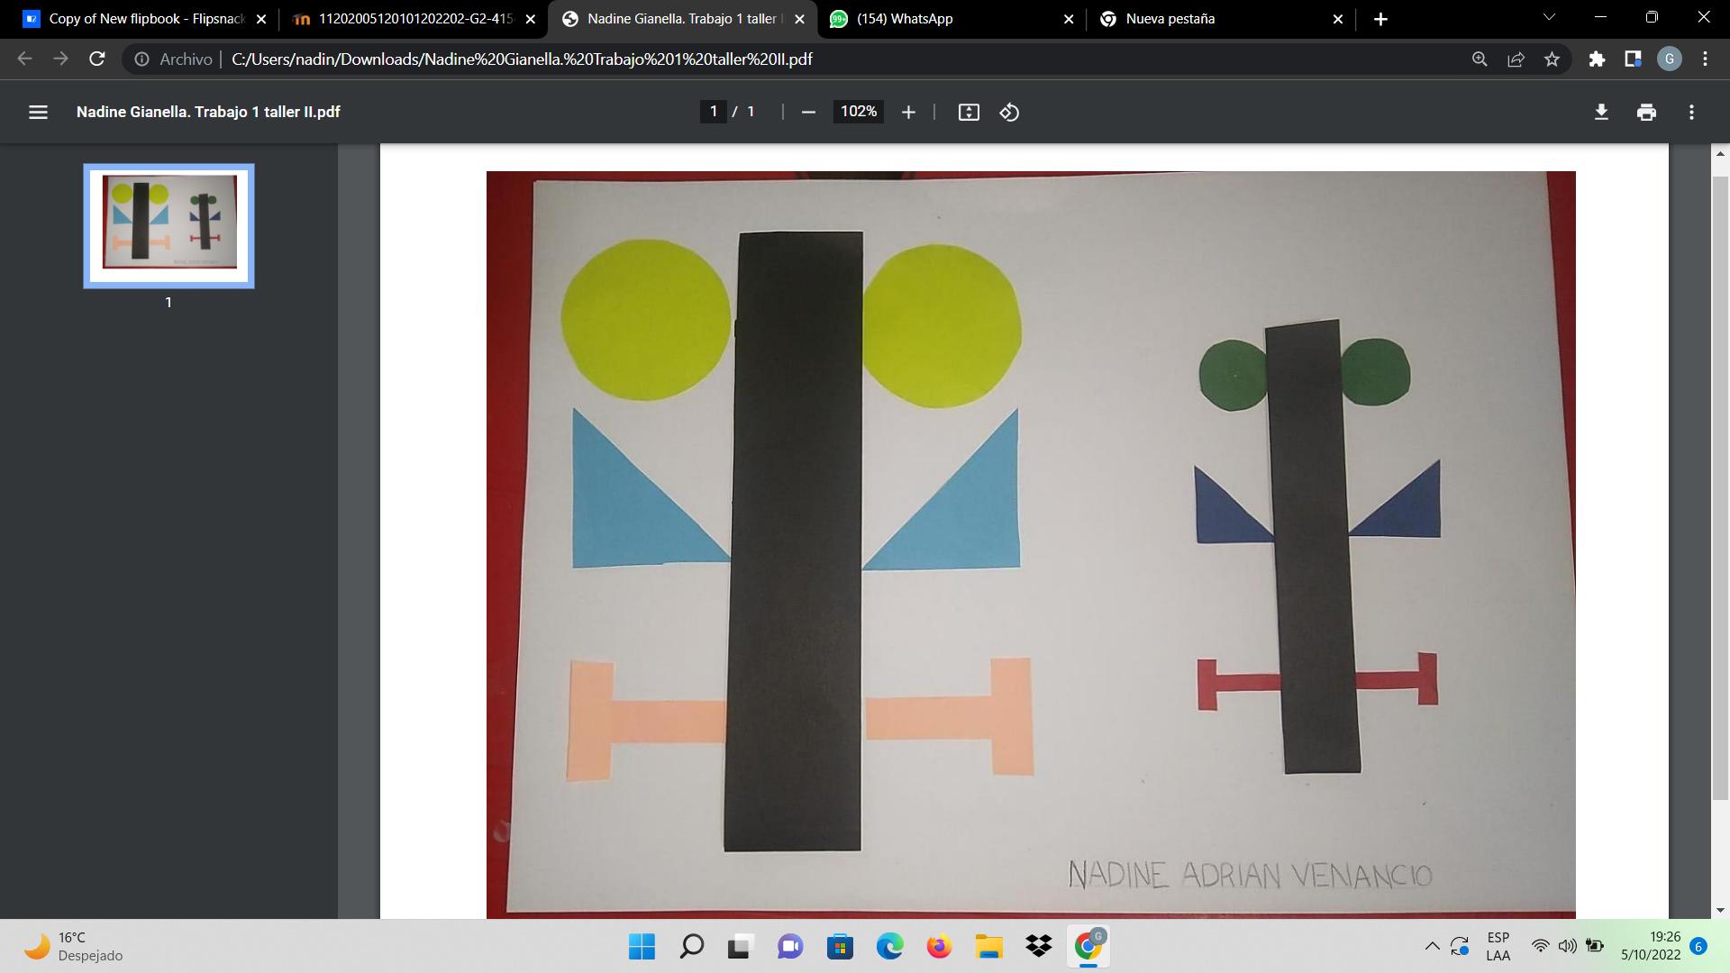Viewport: 1730px width, 973px height.
Task: Bookmark this page with the star icon
Action: pos(1552,59)
